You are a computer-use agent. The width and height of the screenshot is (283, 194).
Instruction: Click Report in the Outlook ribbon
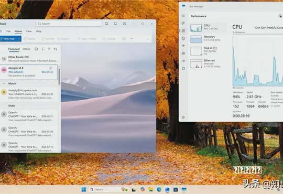point(63,39)
